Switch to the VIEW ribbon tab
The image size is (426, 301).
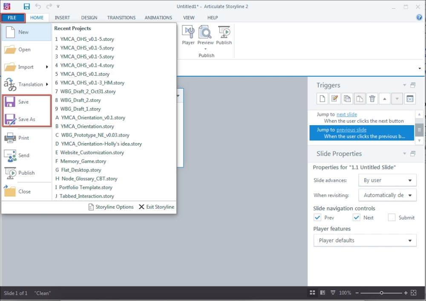189,17
